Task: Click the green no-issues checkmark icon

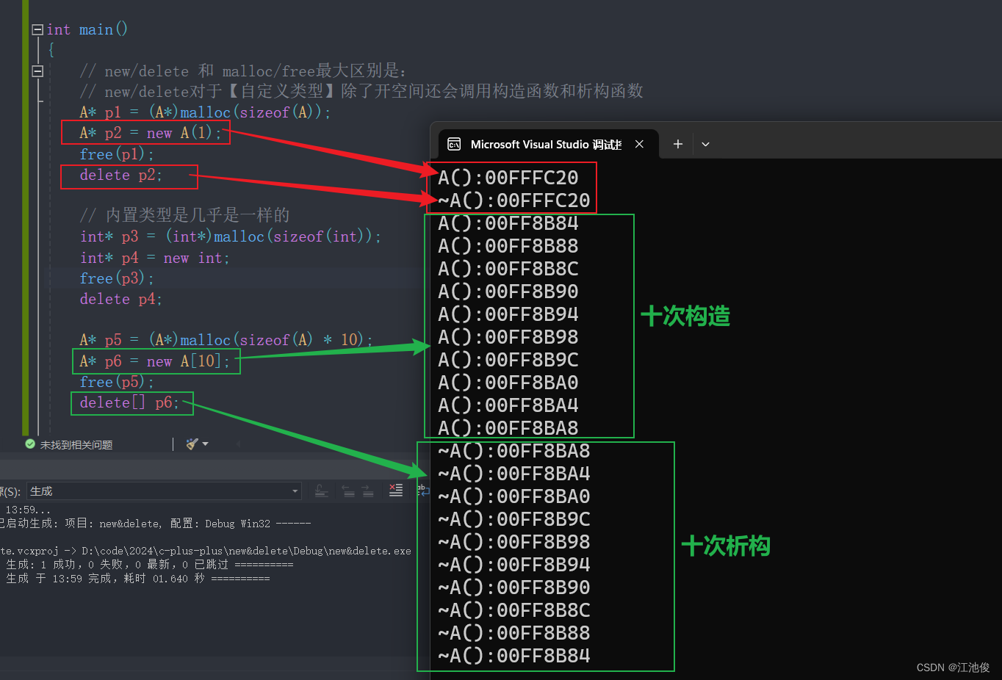Action: pyautogui.click(x=30, y=444)
